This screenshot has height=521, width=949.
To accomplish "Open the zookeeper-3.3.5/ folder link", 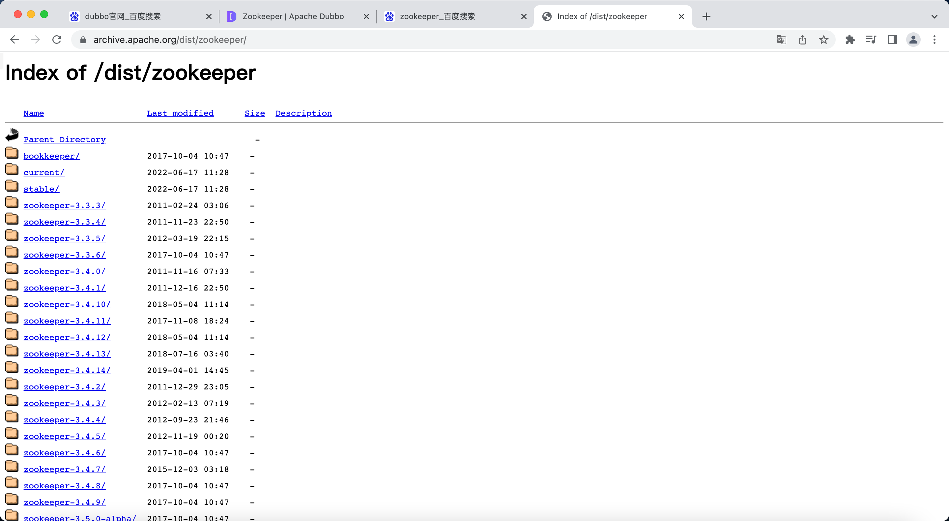I will [65, 238].
